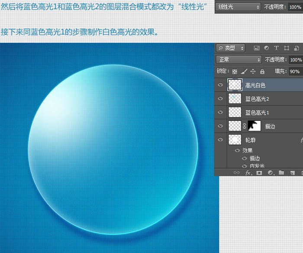Click the new adjustment layer icon
Screen dimensions: 303x253
pos(271,172)
